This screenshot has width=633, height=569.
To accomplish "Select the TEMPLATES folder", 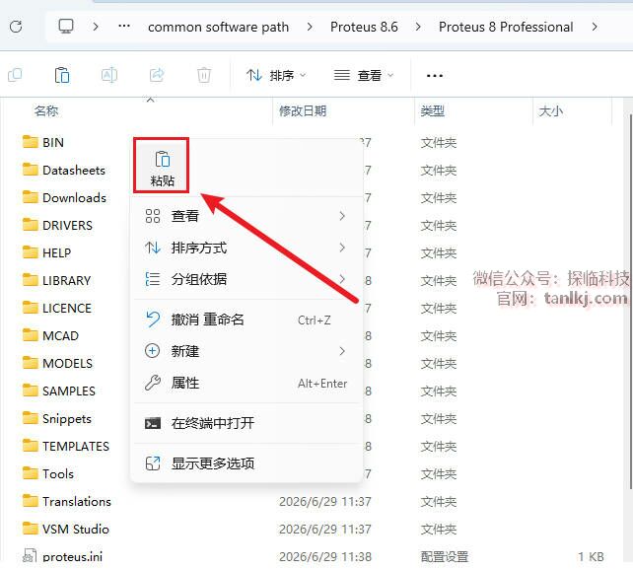I will [x=66, y=446].
